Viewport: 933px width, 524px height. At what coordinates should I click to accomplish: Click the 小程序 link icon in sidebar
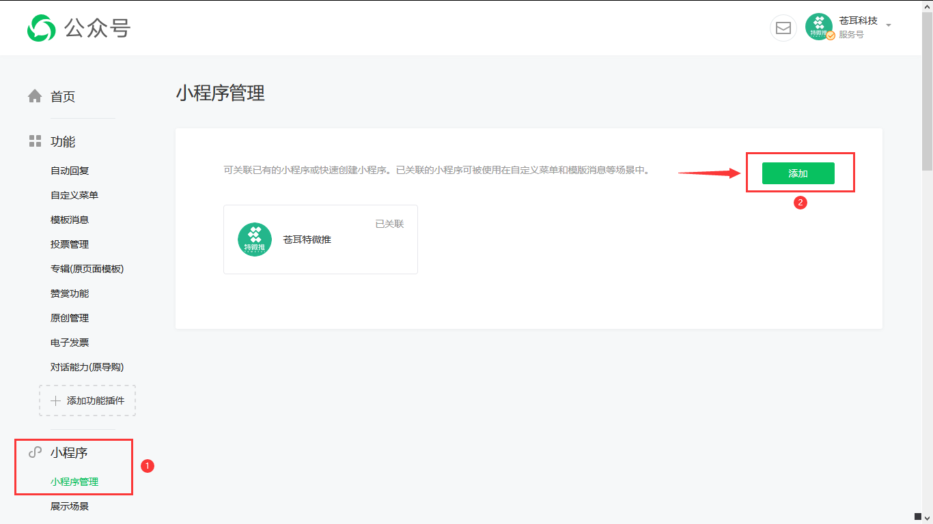pyautogui.click(x=34, y=452)
